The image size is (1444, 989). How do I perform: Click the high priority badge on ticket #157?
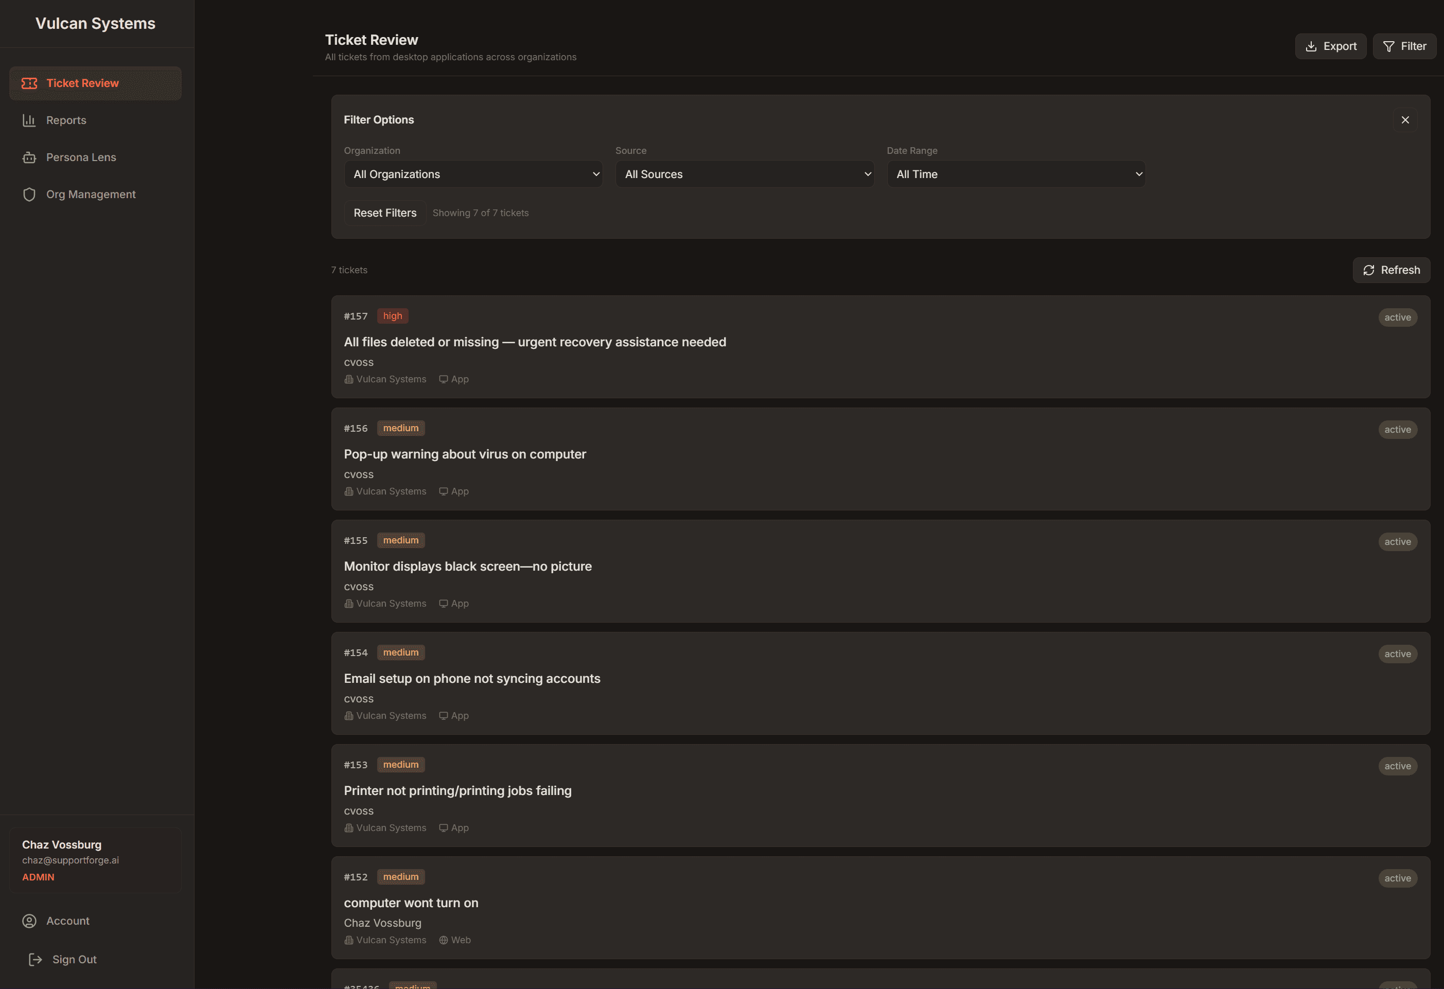coord(392,315)
